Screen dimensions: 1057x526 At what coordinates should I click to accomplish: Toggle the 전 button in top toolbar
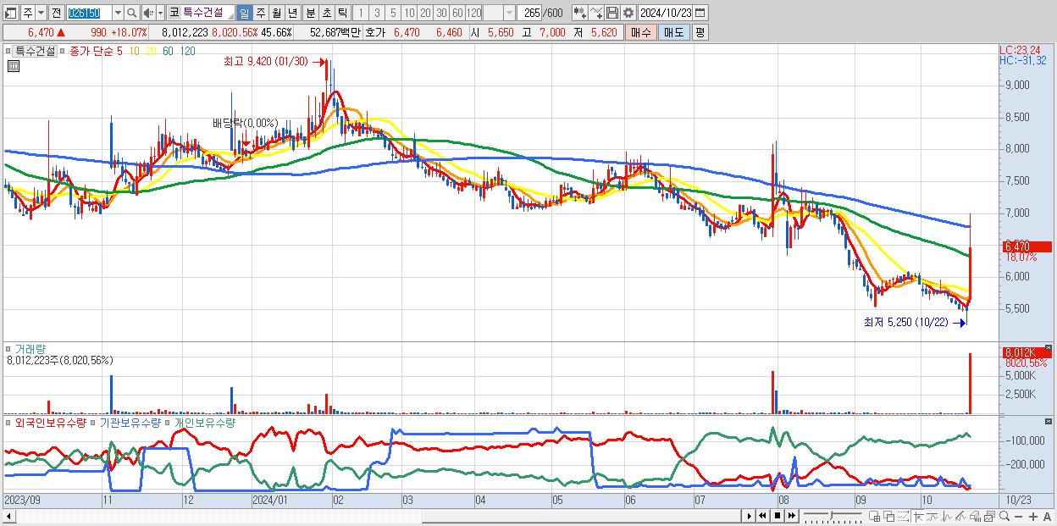tap(56, 13)
